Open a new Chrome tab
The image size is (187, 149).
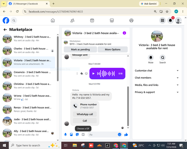coord(53,4)
